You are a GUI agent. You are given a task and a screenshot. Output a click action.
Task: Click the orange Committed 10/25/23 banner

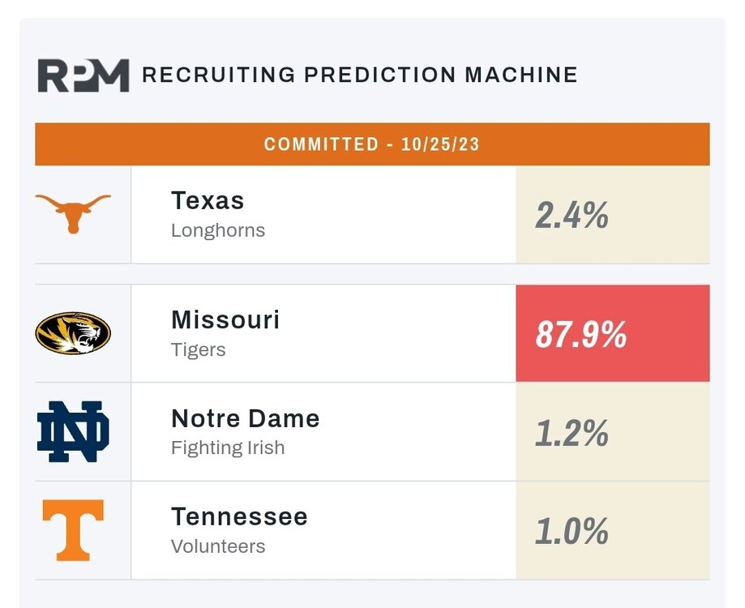[372, 144]
